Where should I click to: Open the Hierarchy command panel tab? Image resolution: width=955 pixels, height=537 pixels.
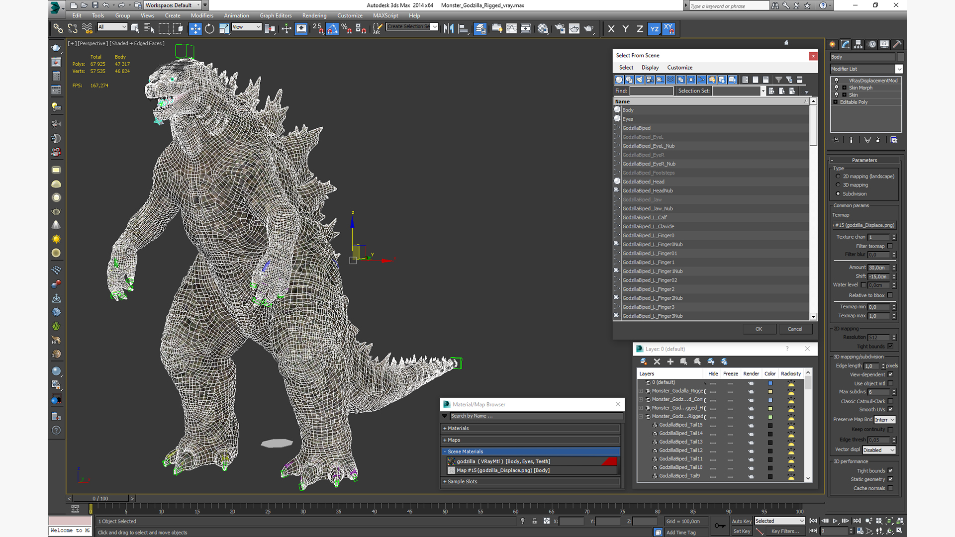(858, 44)
